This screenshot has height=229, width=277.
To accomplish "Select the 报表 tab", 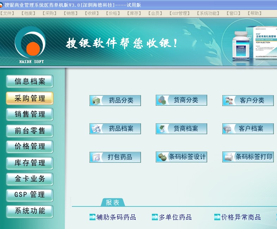I will 112,203.
